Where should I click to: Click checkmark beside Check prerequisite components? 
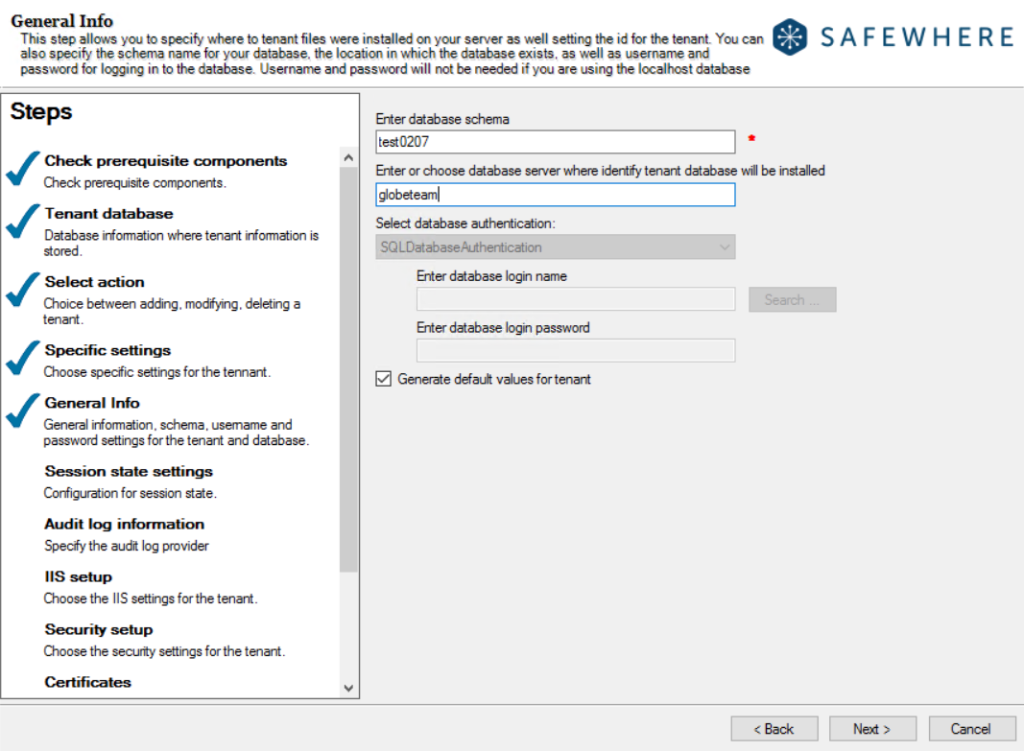[23, 169]
